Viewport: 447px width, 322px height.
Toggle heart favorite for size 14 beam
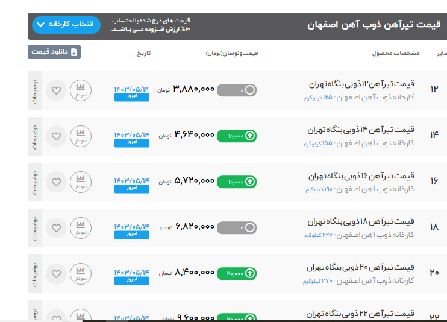[x=56, y=136]
